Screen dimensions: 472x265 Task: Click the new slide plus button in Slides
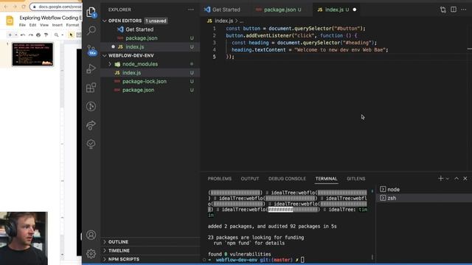coord(10,35)
